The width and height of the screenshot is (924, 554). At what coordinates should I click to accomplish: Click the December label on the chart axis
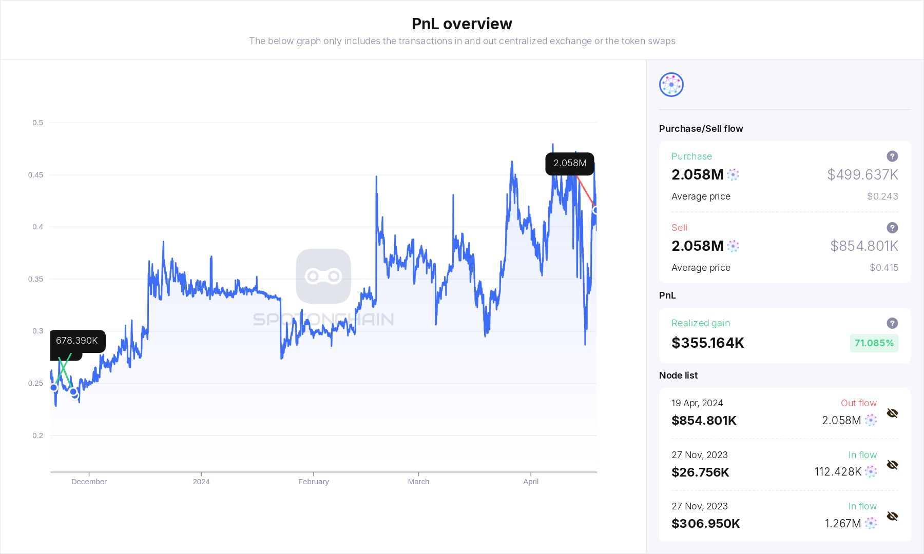[x=89, y=482]
